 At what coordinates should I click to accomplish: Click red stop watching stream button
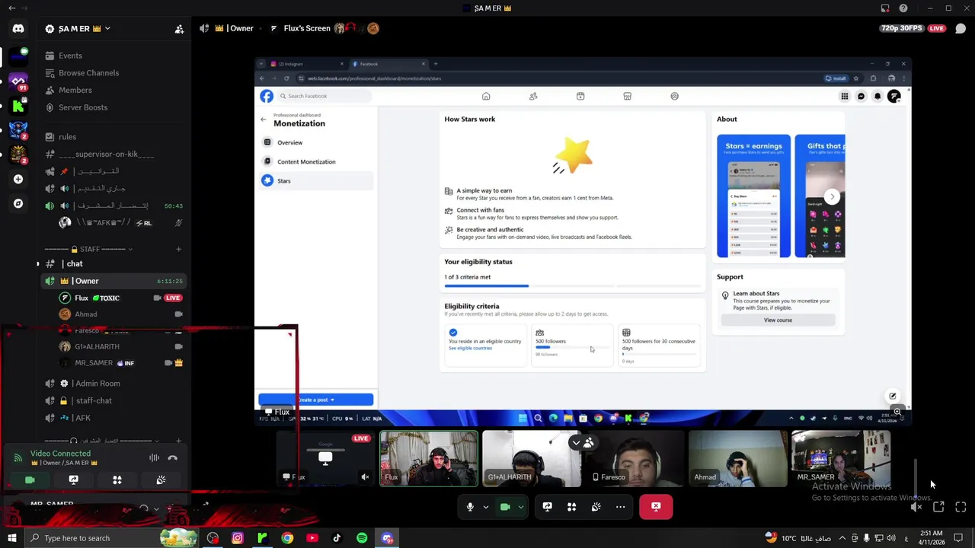(656, 507)
